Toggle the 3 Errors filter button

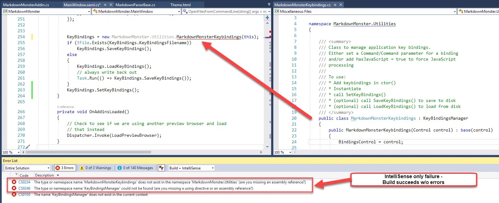(x=65, y=168)
